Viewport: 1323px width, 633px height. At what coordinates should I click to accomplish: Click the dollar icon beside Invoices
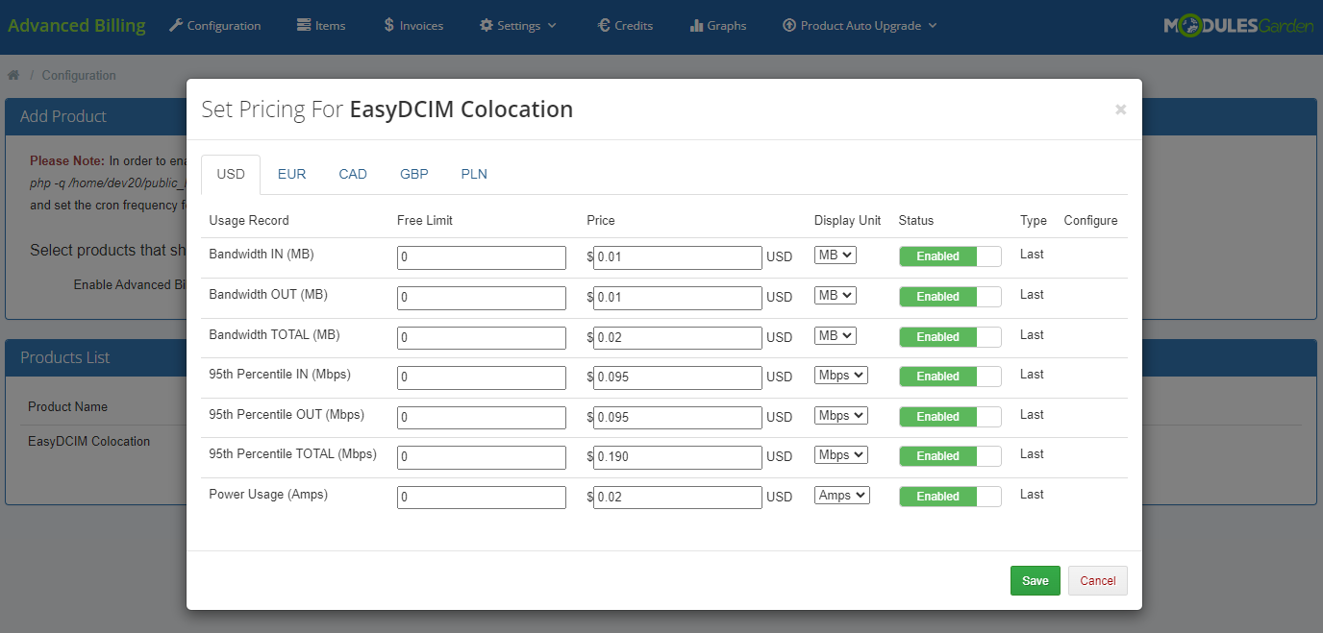pyautogui.click(x=388, y=25)
